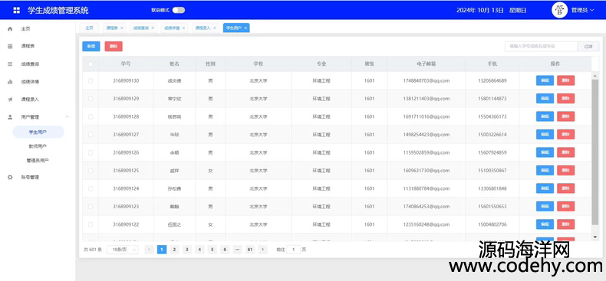Collapse the 用户管理 sidebar submenu
606x281 pixels.
68,117
